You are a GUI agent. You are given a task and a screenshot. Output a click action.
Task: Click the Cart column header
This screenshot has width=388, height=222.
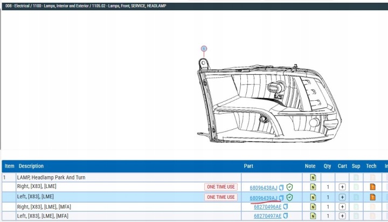point(342,166)
